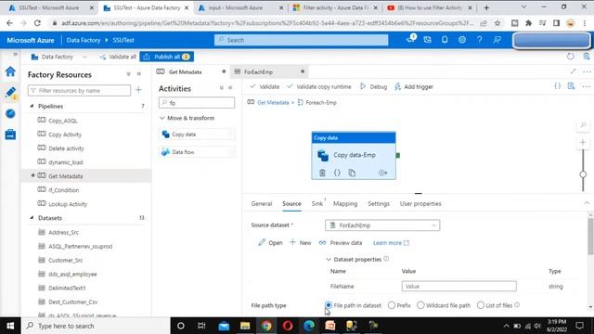Open the Source dataset ForEachEmp dropdown

click(382, 225)
